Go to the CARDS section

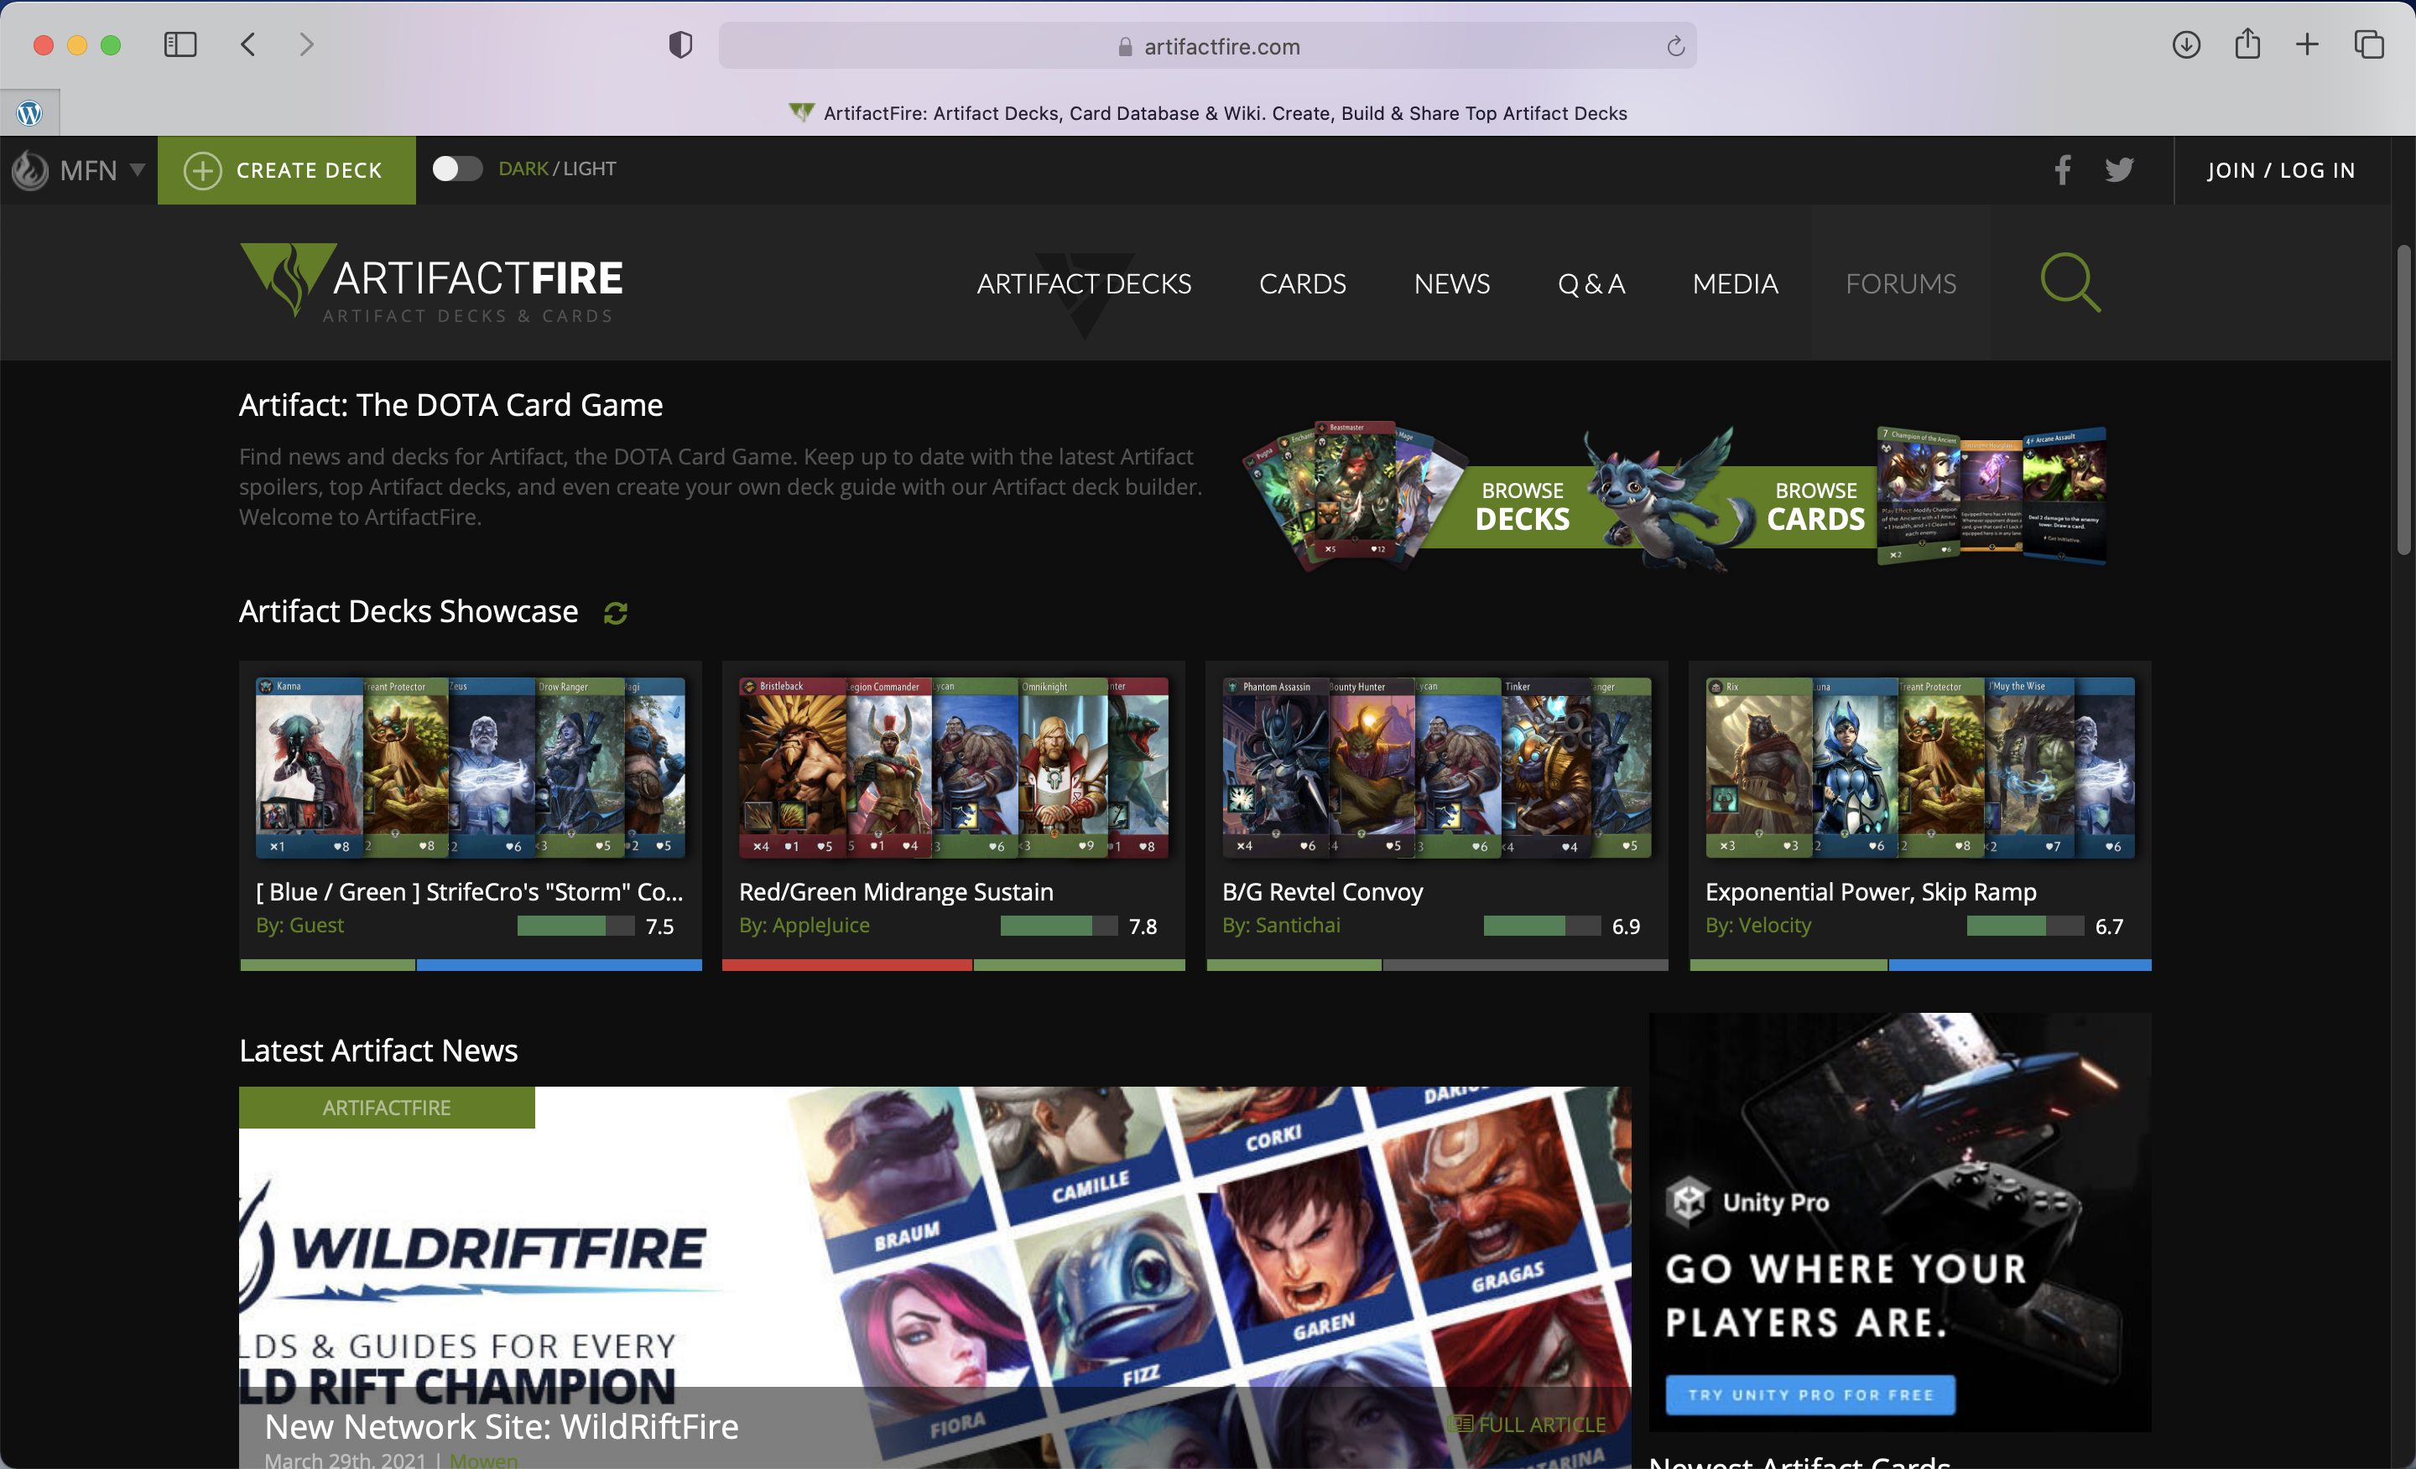(1302, 283)
